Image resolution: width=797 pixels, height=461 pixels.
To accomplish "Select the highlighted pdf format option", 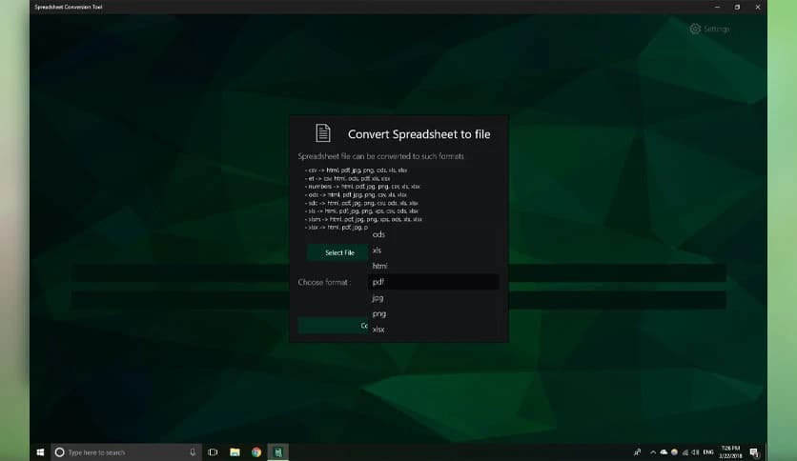I will [x=433, y=282].
